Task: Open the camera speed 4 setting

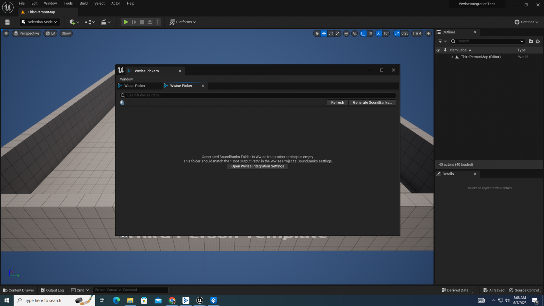Action: pyautogui.click(x=417, y=33)
